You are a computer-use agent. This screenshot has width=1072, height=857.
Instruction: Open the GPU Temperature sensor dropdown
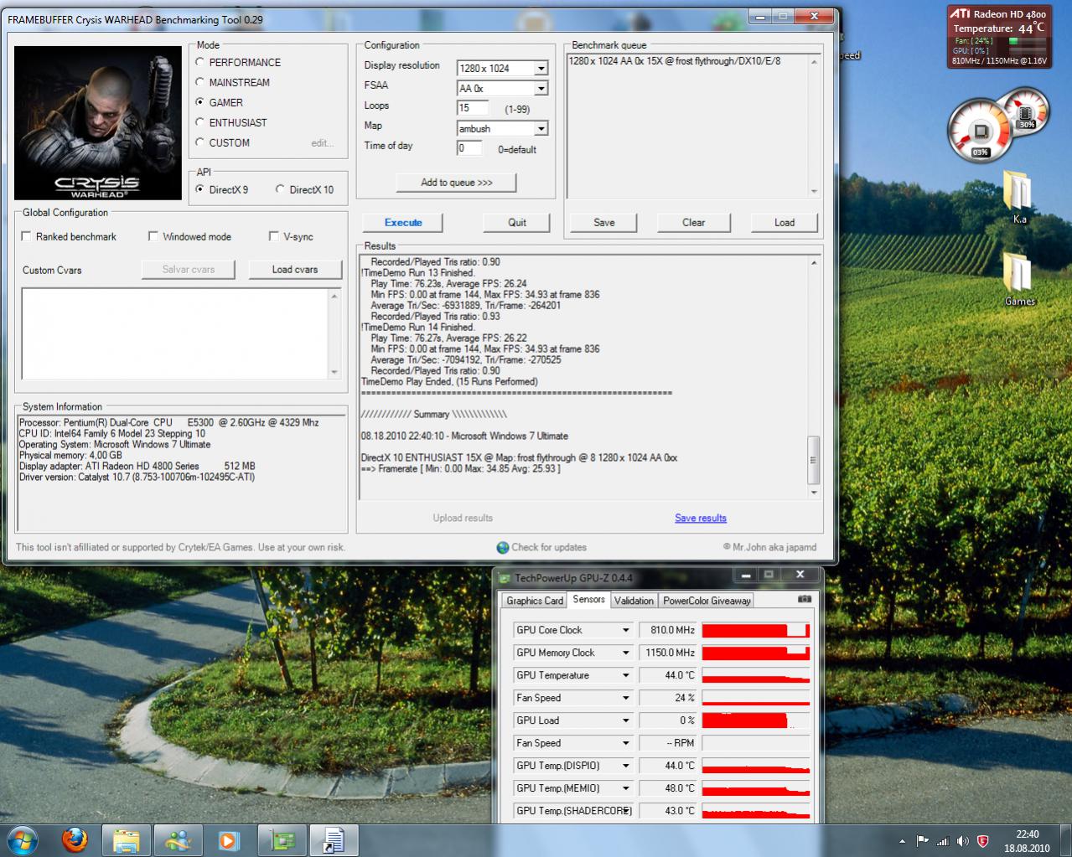[625, 675]
